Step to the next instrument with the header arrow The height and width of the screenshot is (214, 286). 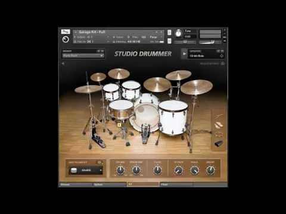(x=162, y=32)
